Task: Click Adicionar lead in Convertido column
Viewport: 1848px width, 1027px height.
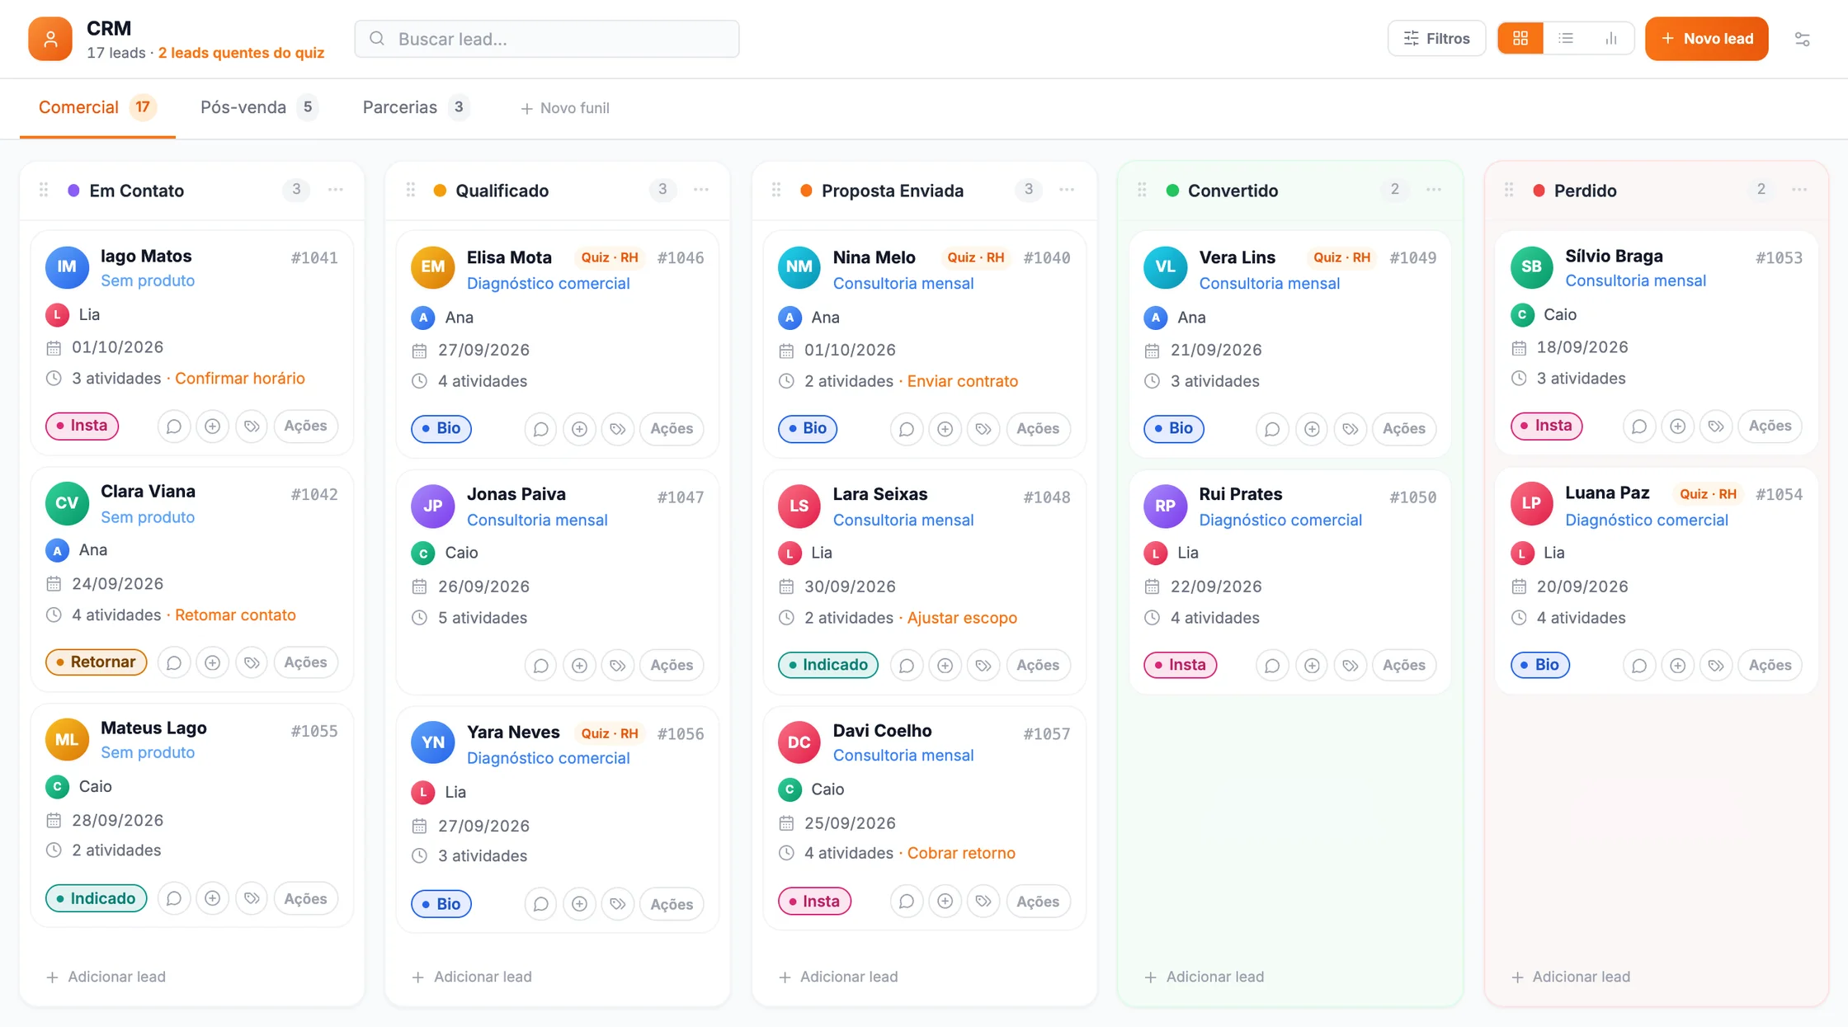Action: [x=1204, y=977]
